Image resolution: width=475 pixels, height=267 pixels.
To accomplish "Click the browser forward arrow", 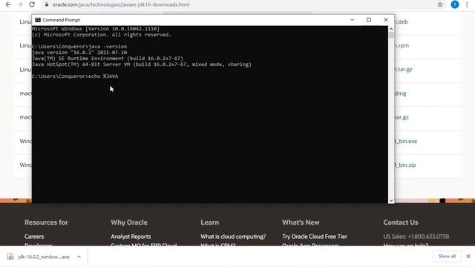I will (x=20, y=4).
